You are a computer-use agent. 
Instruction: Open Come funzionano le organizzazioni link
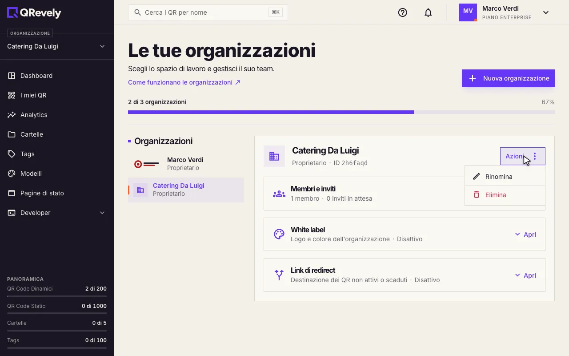(184, 82)
